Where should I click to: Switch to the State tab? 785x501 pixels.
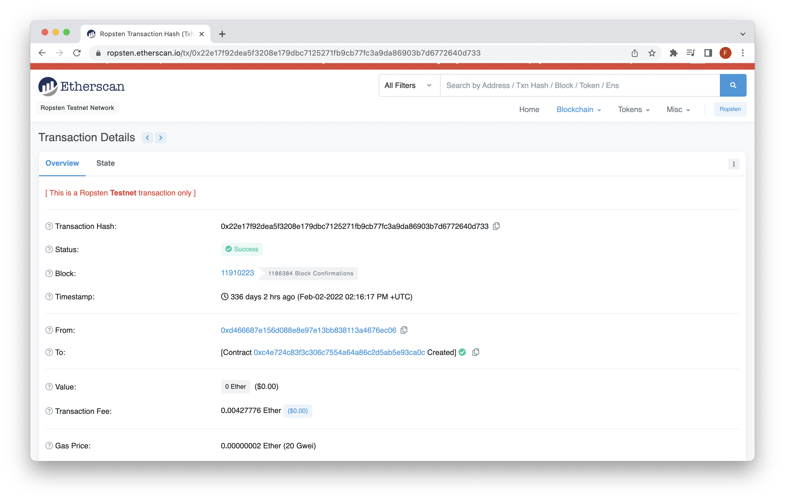(x=105, y=163)
